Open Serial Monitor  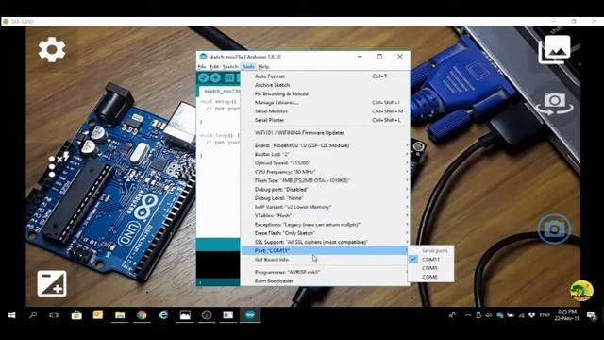click(x=325, y=111)
